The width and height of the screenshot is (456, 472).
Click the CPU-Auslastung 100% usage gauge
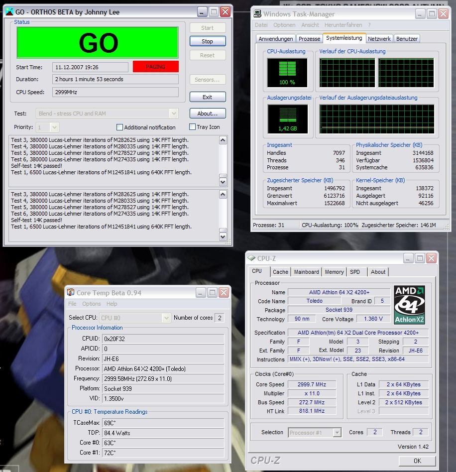(287, 73)
